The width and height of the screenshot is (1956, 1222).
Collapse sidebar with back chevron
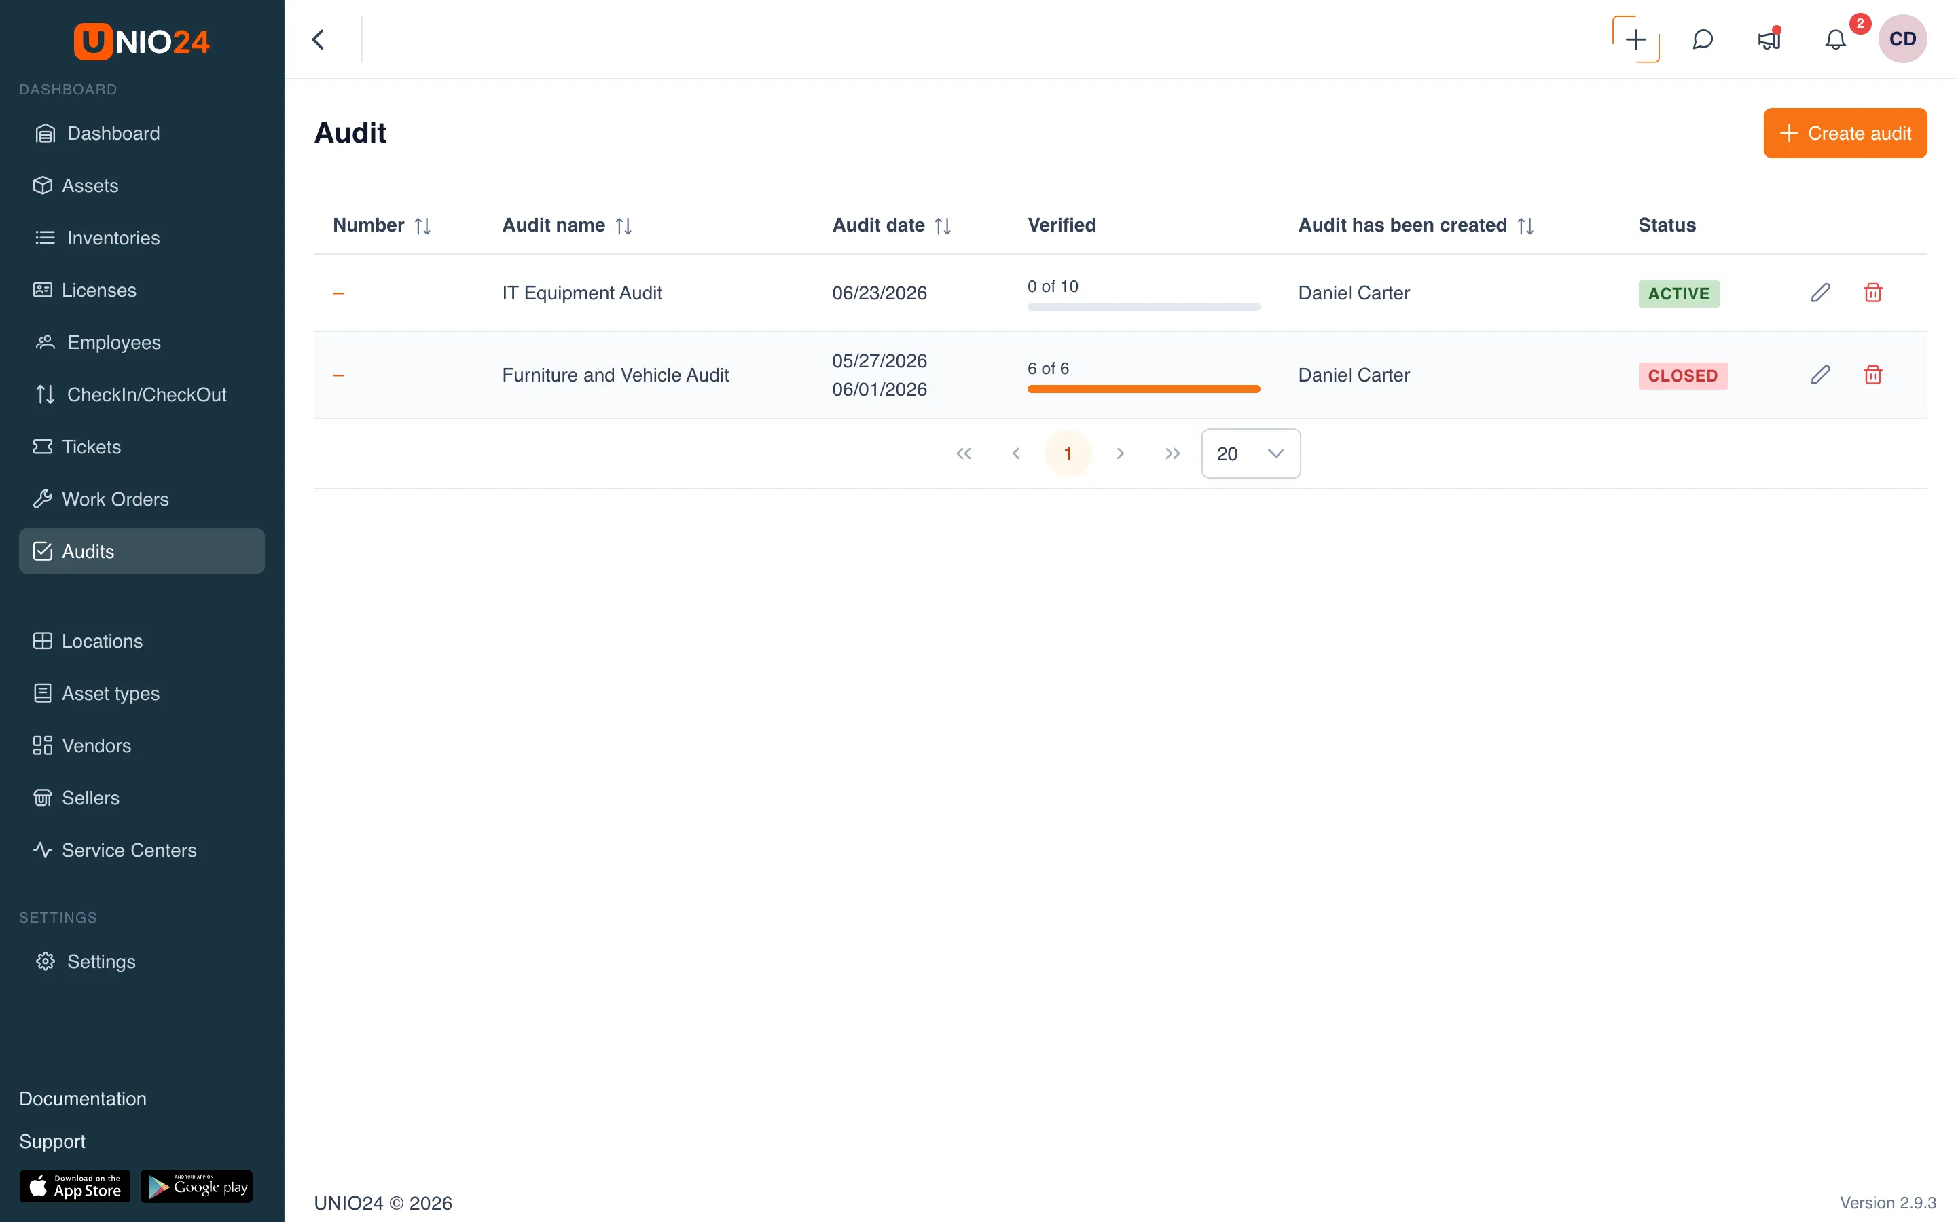click(x=319, y=39)
